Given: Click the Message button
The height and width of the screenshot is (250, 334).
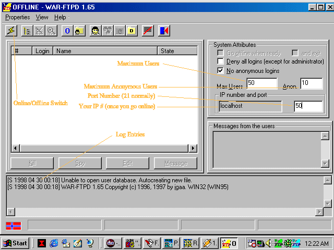Looking at the screenshot, I should [175, 163].
